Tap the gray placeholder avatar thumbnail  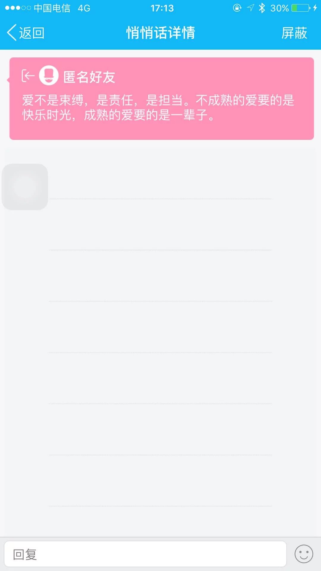point(25,187)
